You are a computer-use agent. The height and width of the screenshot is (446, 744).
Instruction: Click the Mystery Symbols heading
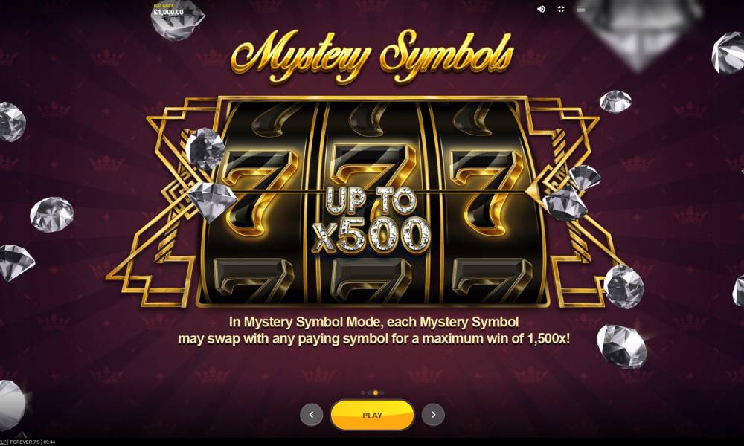[x=372, y=56]
